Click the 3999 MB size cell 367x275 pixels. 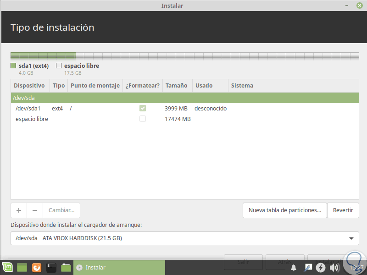pos(176,108)
